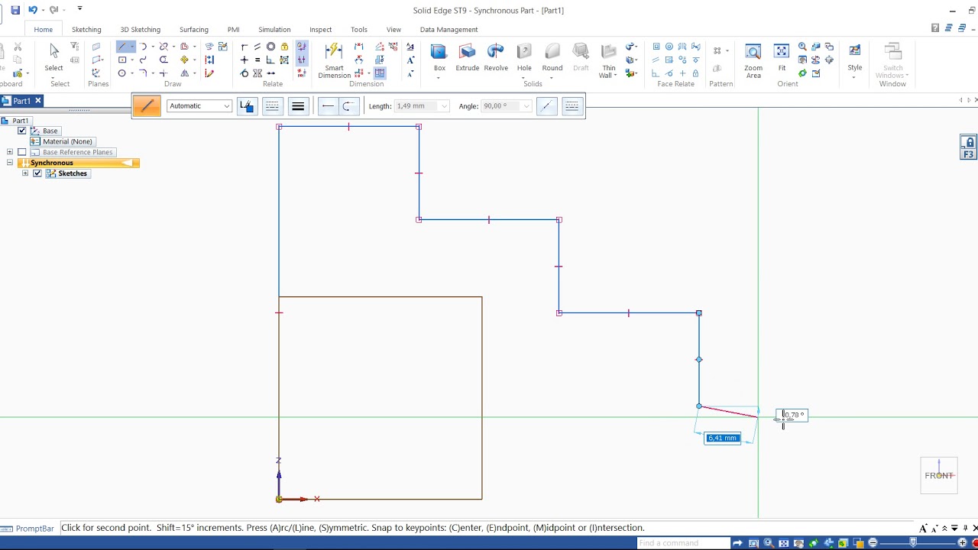
Task: Open the Length value dropdown
Action: point(444,106)
